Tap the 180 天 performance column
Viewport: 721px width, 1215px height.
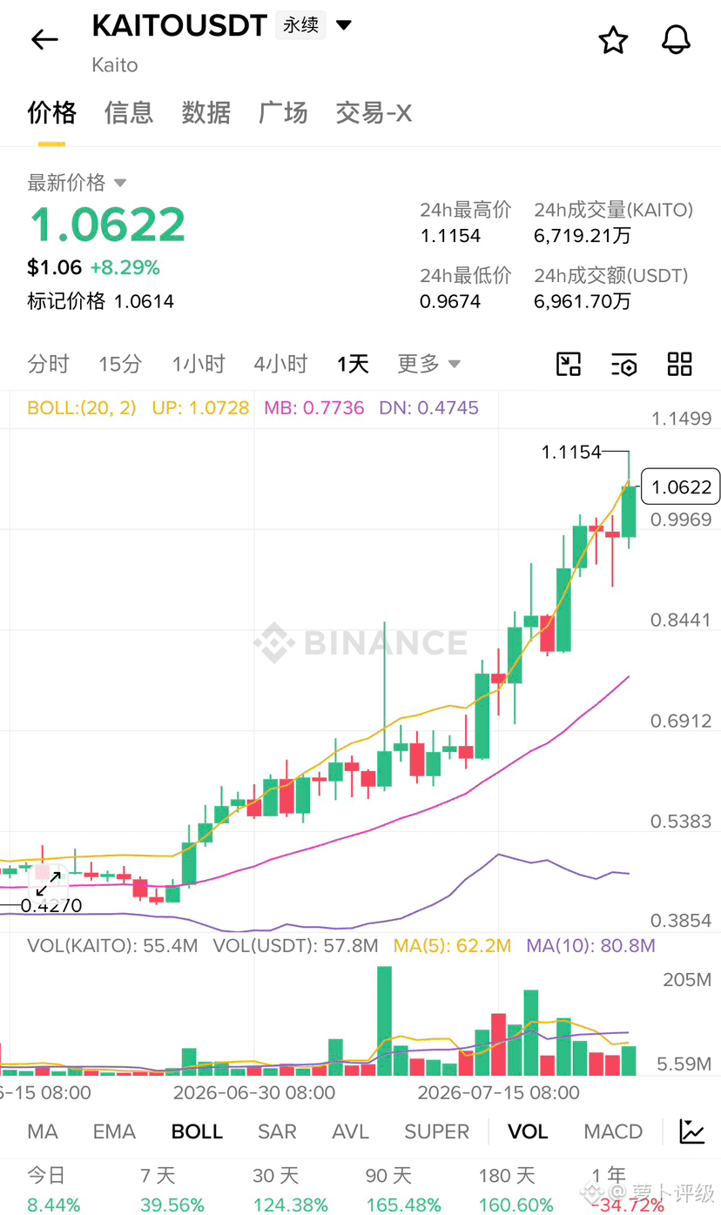(x=516, y=1189)
